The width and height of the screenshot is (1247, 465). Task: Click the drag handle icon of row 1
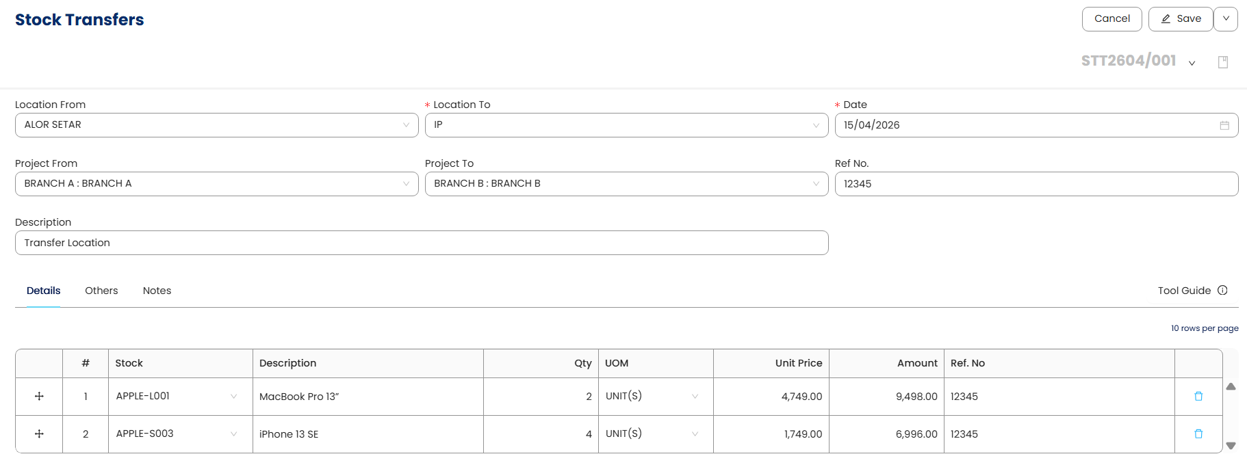tap(39, 397)
